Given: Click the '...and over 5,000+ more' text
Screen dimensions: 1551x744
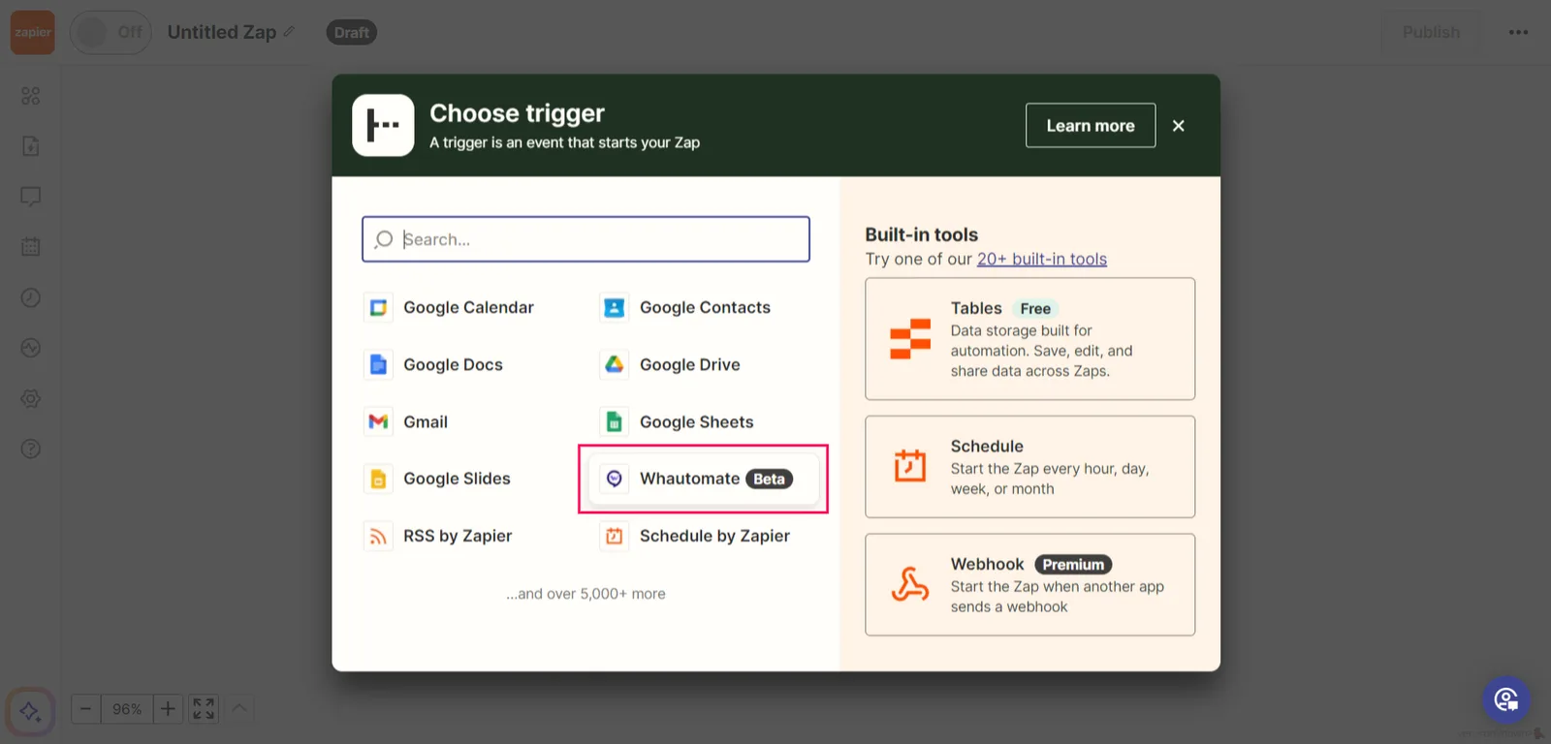Looking at the screenshot, I should [586, 594].
